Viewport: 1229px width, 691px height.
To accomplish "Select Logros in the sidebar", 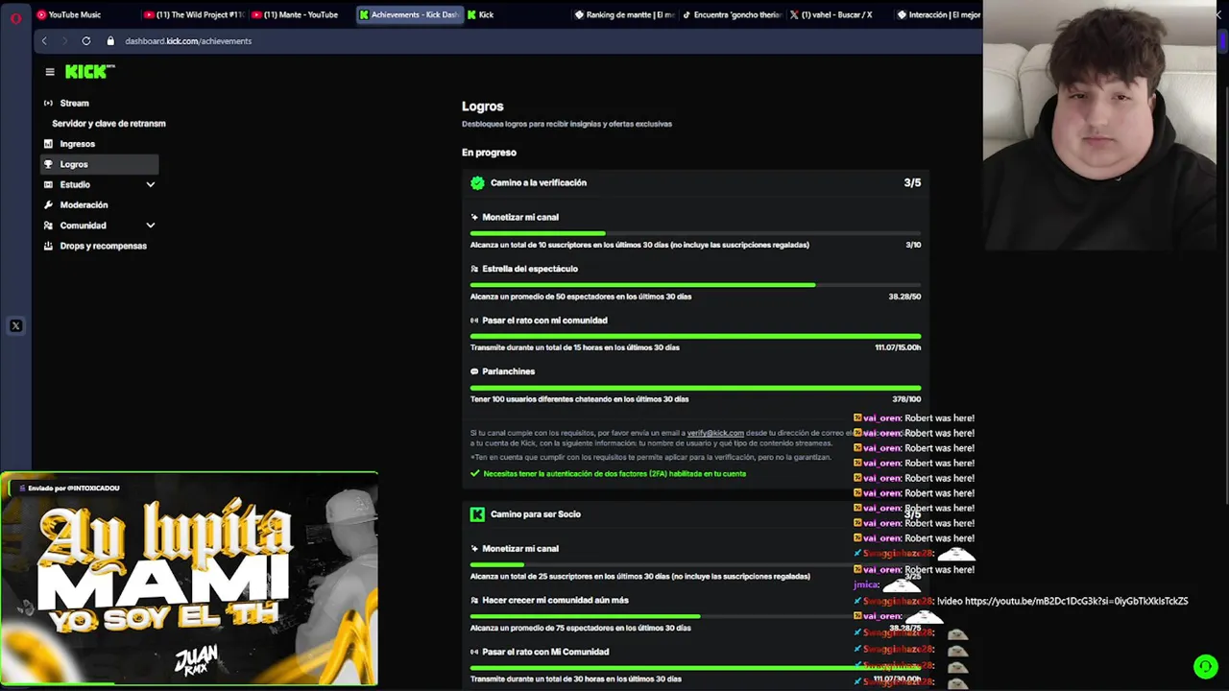I will tap(99, 164).
